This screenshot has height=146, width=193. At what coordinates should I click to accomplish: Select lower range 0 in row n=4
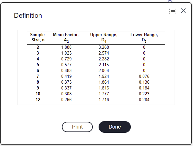coord(144,59)
